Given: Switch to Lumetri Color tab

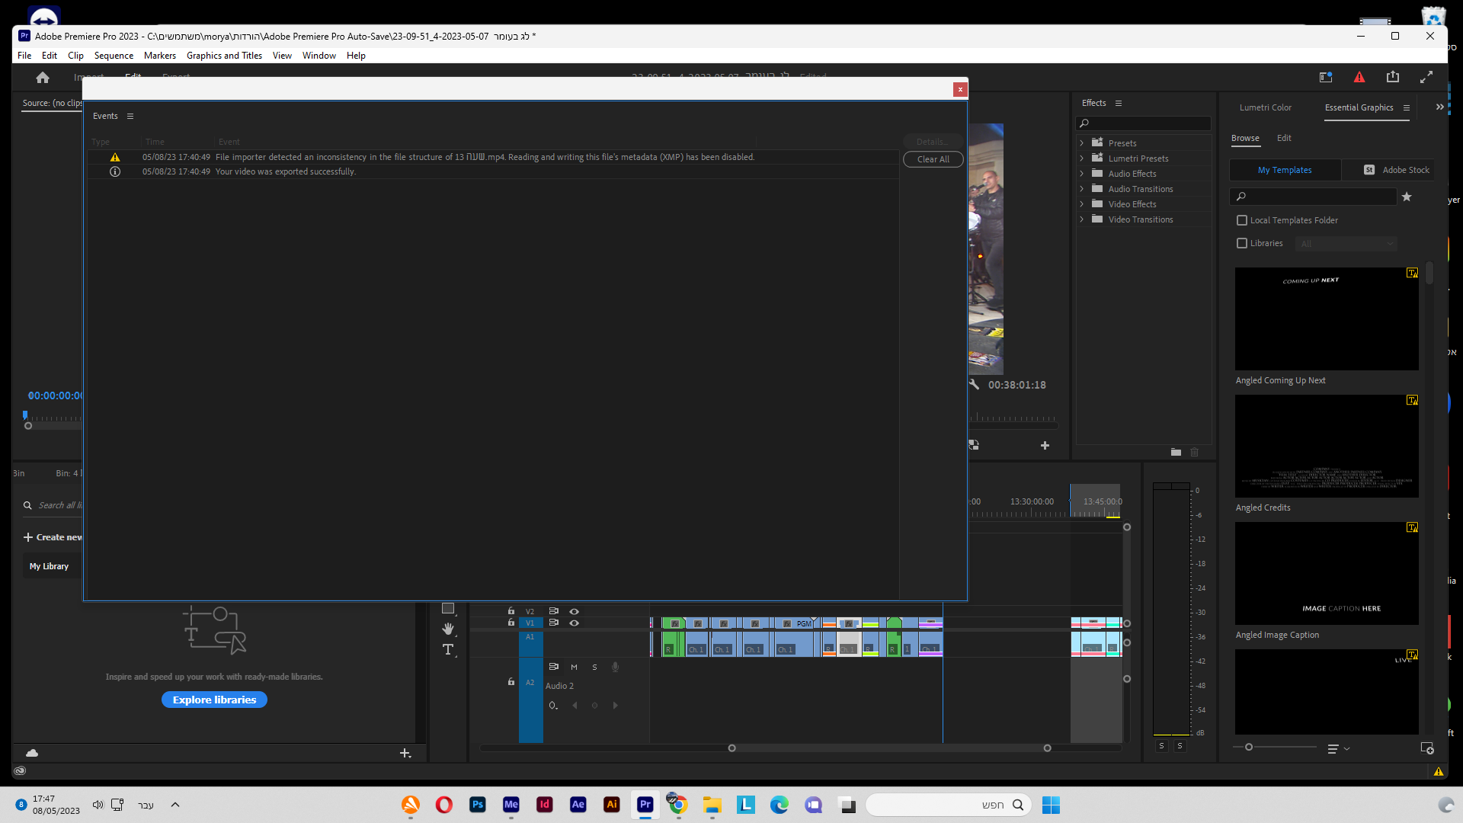Looking at the screenshot, I should point(1265,107).
